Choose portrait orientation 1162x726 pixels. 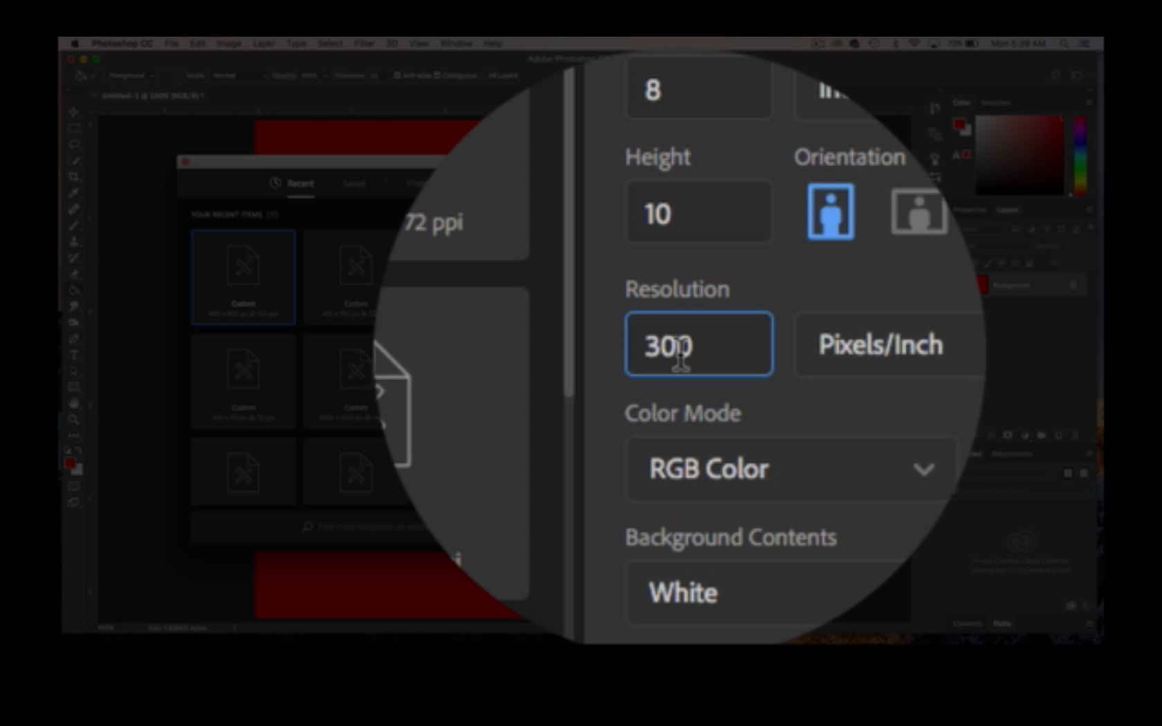pos(831,212)
